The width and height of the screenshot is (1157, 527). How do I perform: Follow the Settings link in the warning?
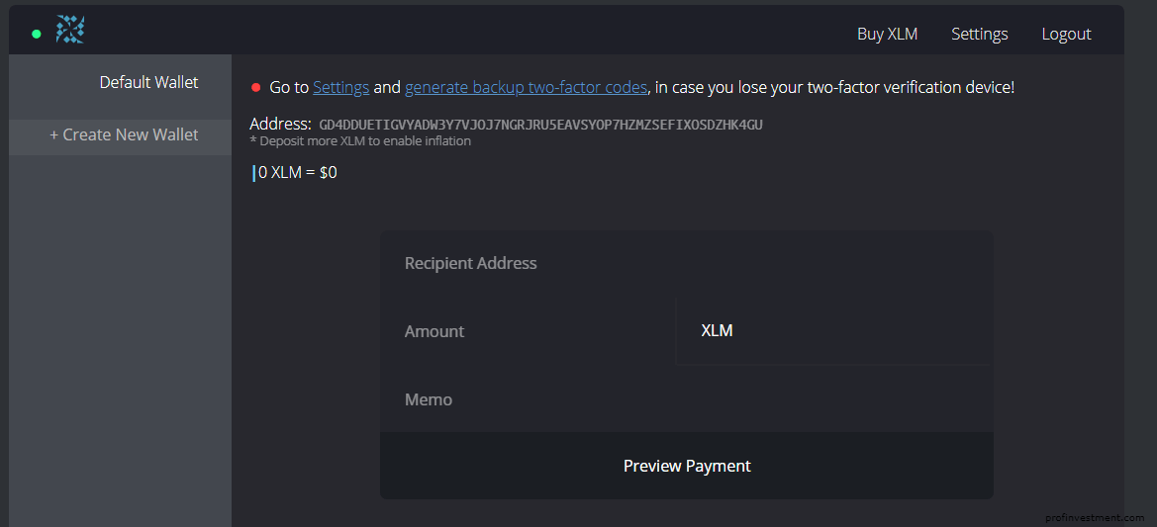coord(340,88)
